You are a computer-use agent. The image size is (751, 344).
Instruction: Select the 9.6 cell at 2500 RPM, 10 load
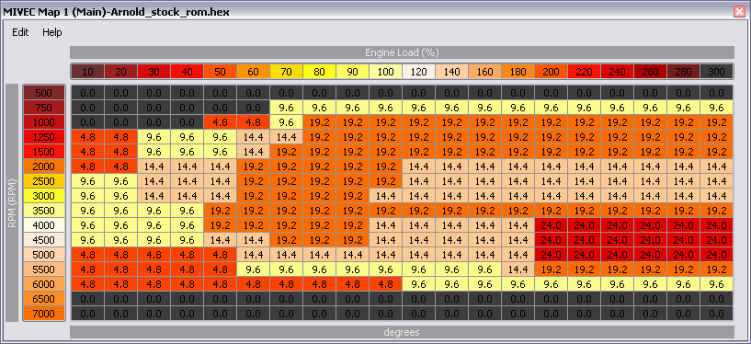click(87, 181)
